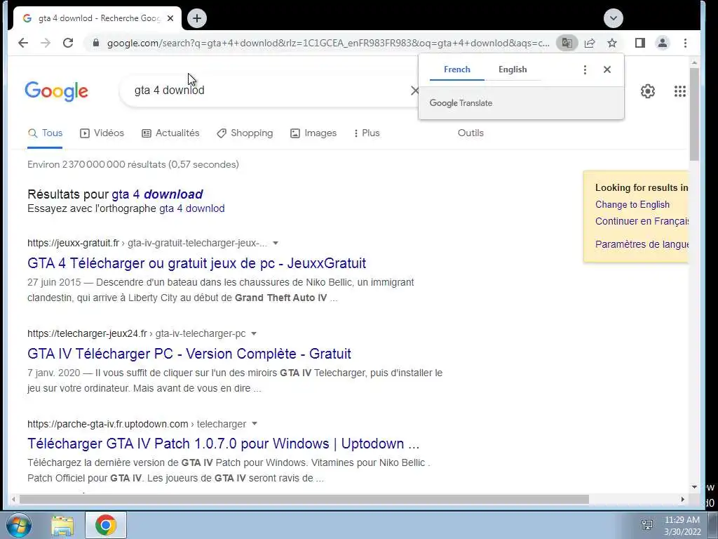Click the taskbar clock showing 11:29 AM

click(682, 525)
